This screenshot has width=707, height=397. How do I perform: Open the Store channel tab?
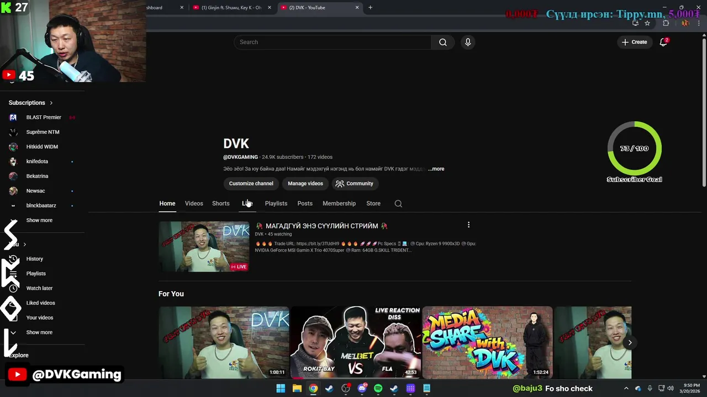[x=373, y=203]
